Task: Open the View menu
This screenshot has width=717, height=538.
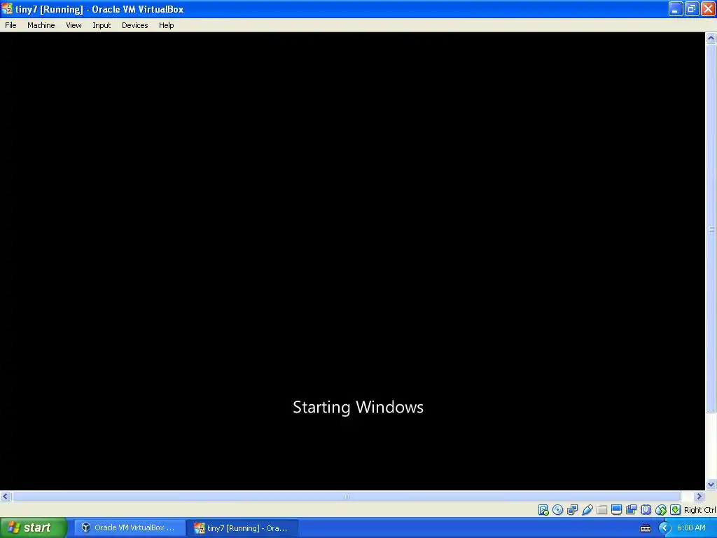Action: coord(74,25)
